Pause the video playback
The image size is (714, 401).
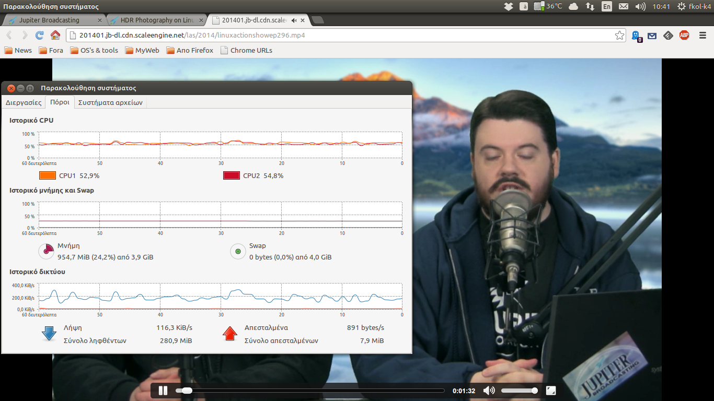[x=163, y=391]
